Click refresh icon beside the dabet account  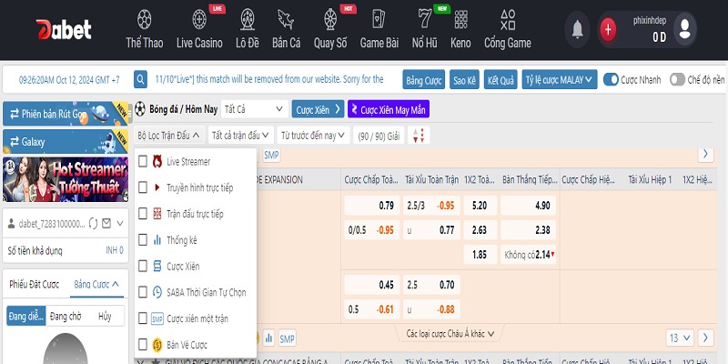tap(92, 223)
